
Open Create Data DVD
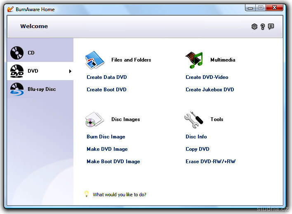[107, 77]
